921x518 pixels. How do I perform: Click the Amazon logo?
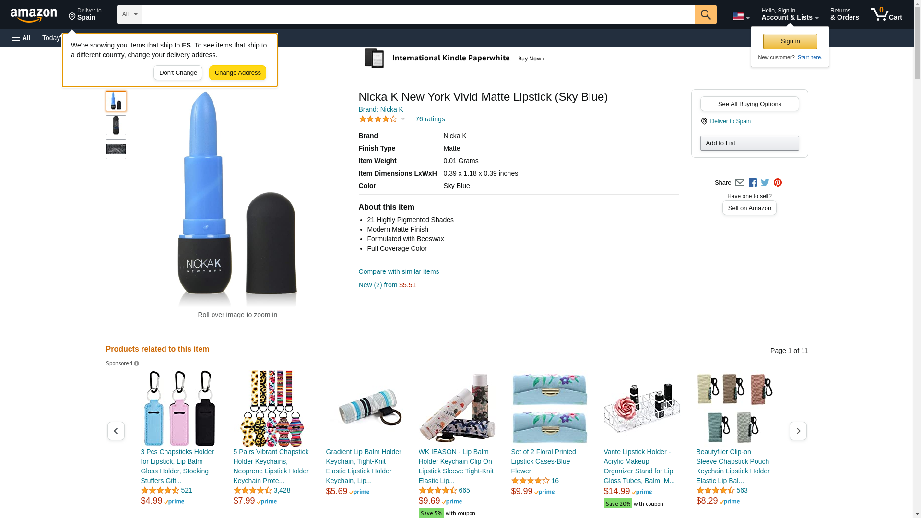[34, 15]
